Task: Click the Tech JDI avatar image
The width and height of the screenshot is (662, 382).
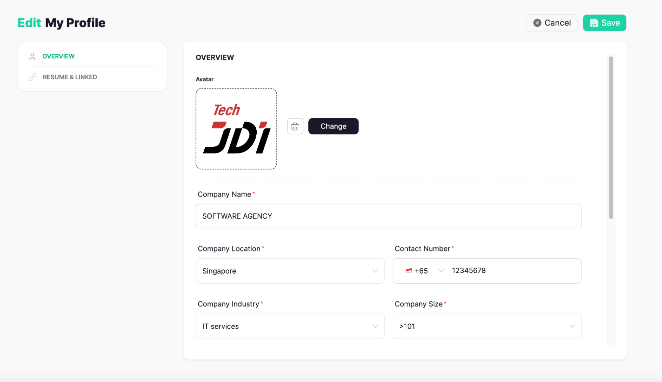Action: pyautogui.click(x=236, y=129)
